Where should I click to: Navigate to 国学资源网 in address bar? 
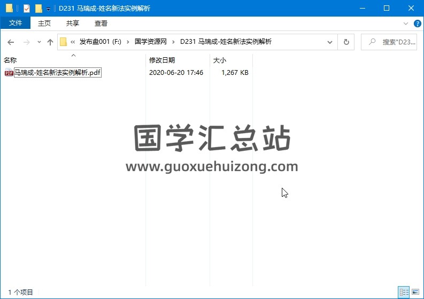151,42
